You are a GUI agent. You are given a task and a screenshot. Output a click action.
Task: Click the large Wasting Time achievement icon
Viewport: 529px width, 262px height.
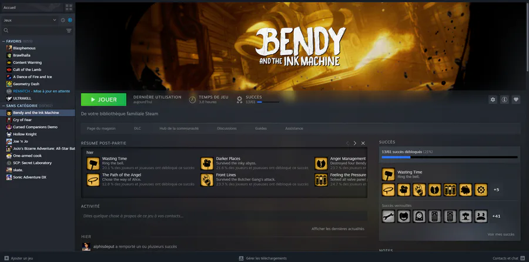coord(389,174)
